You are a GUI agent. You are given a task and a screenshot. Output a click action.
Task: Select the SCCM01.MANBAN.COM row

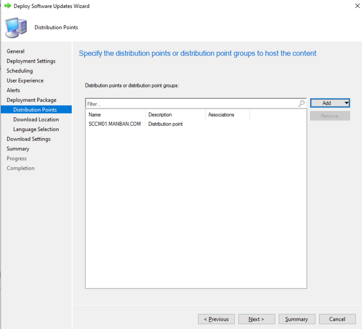click(196, 124)
